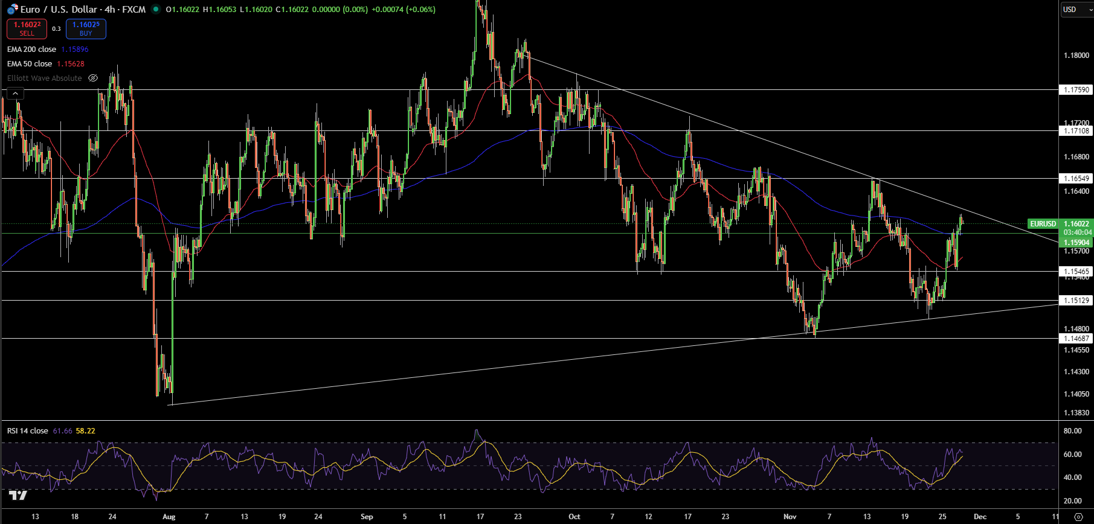Image resolution: width=1094 pixels, height=524 pixels.
Task: Select the Elliott Wave Absolute legend label
Action: pos(45,78)
